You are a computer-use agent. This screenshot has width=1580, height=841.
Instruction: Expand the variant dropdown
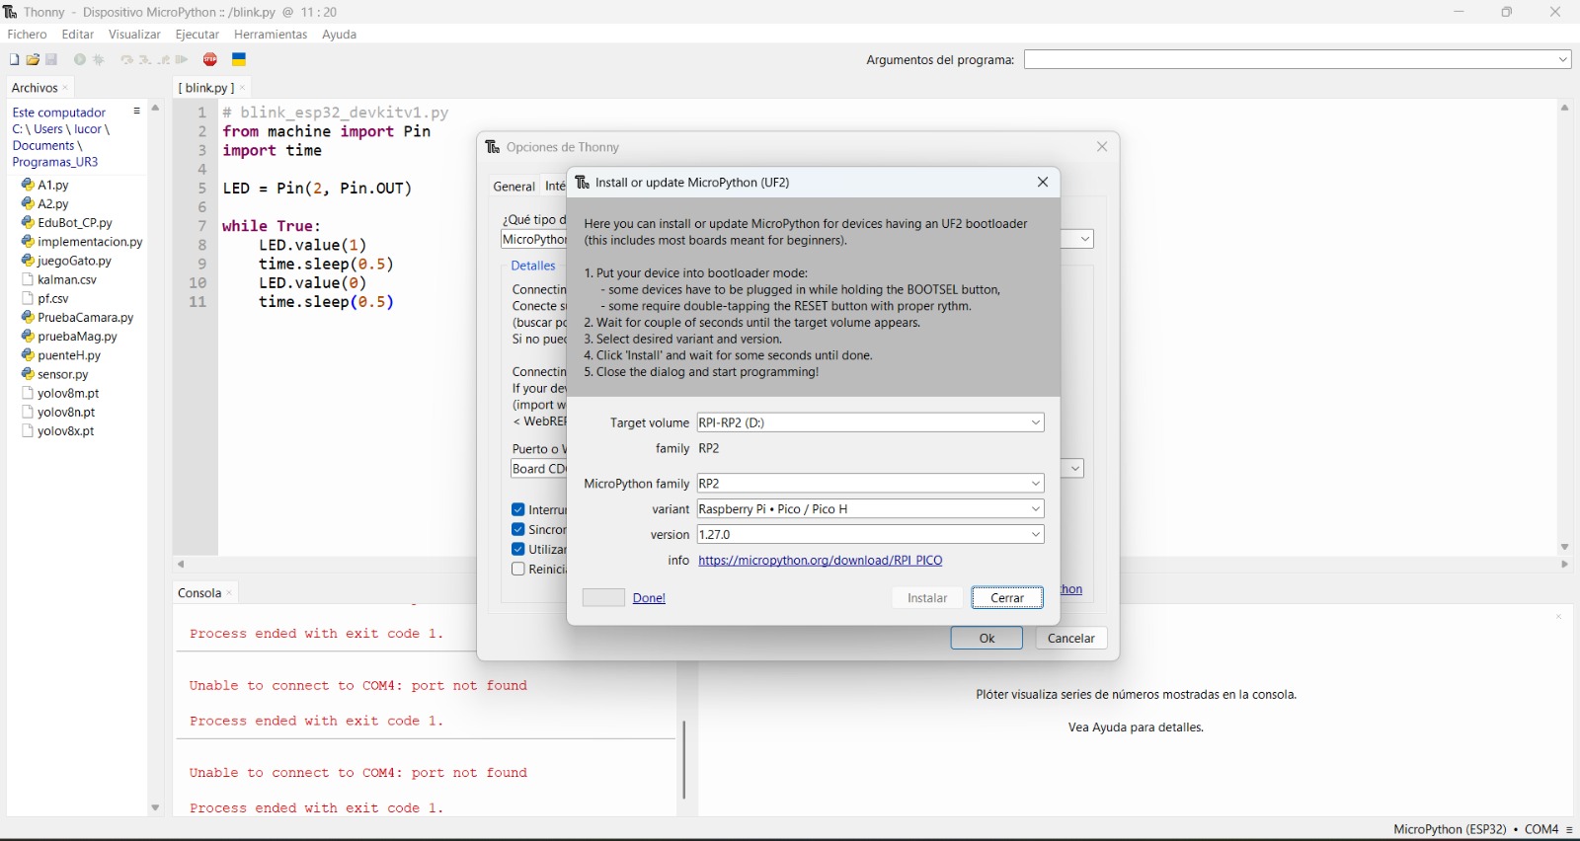1036,509
